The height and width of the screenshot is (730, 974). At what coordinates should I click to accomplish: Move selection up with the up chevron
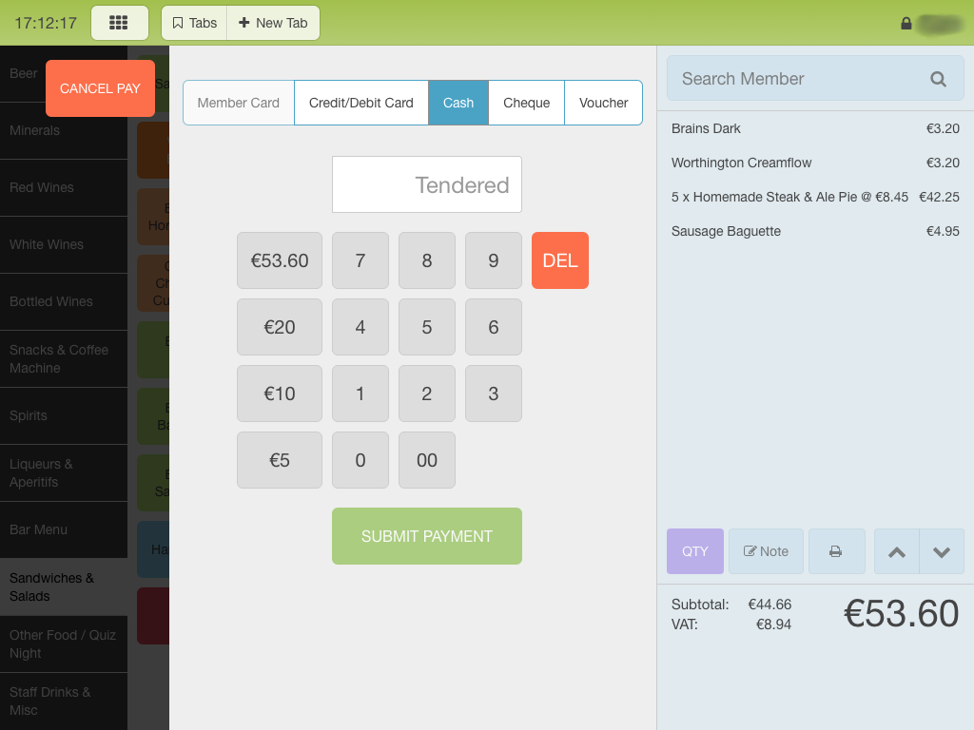pos(896,551)
